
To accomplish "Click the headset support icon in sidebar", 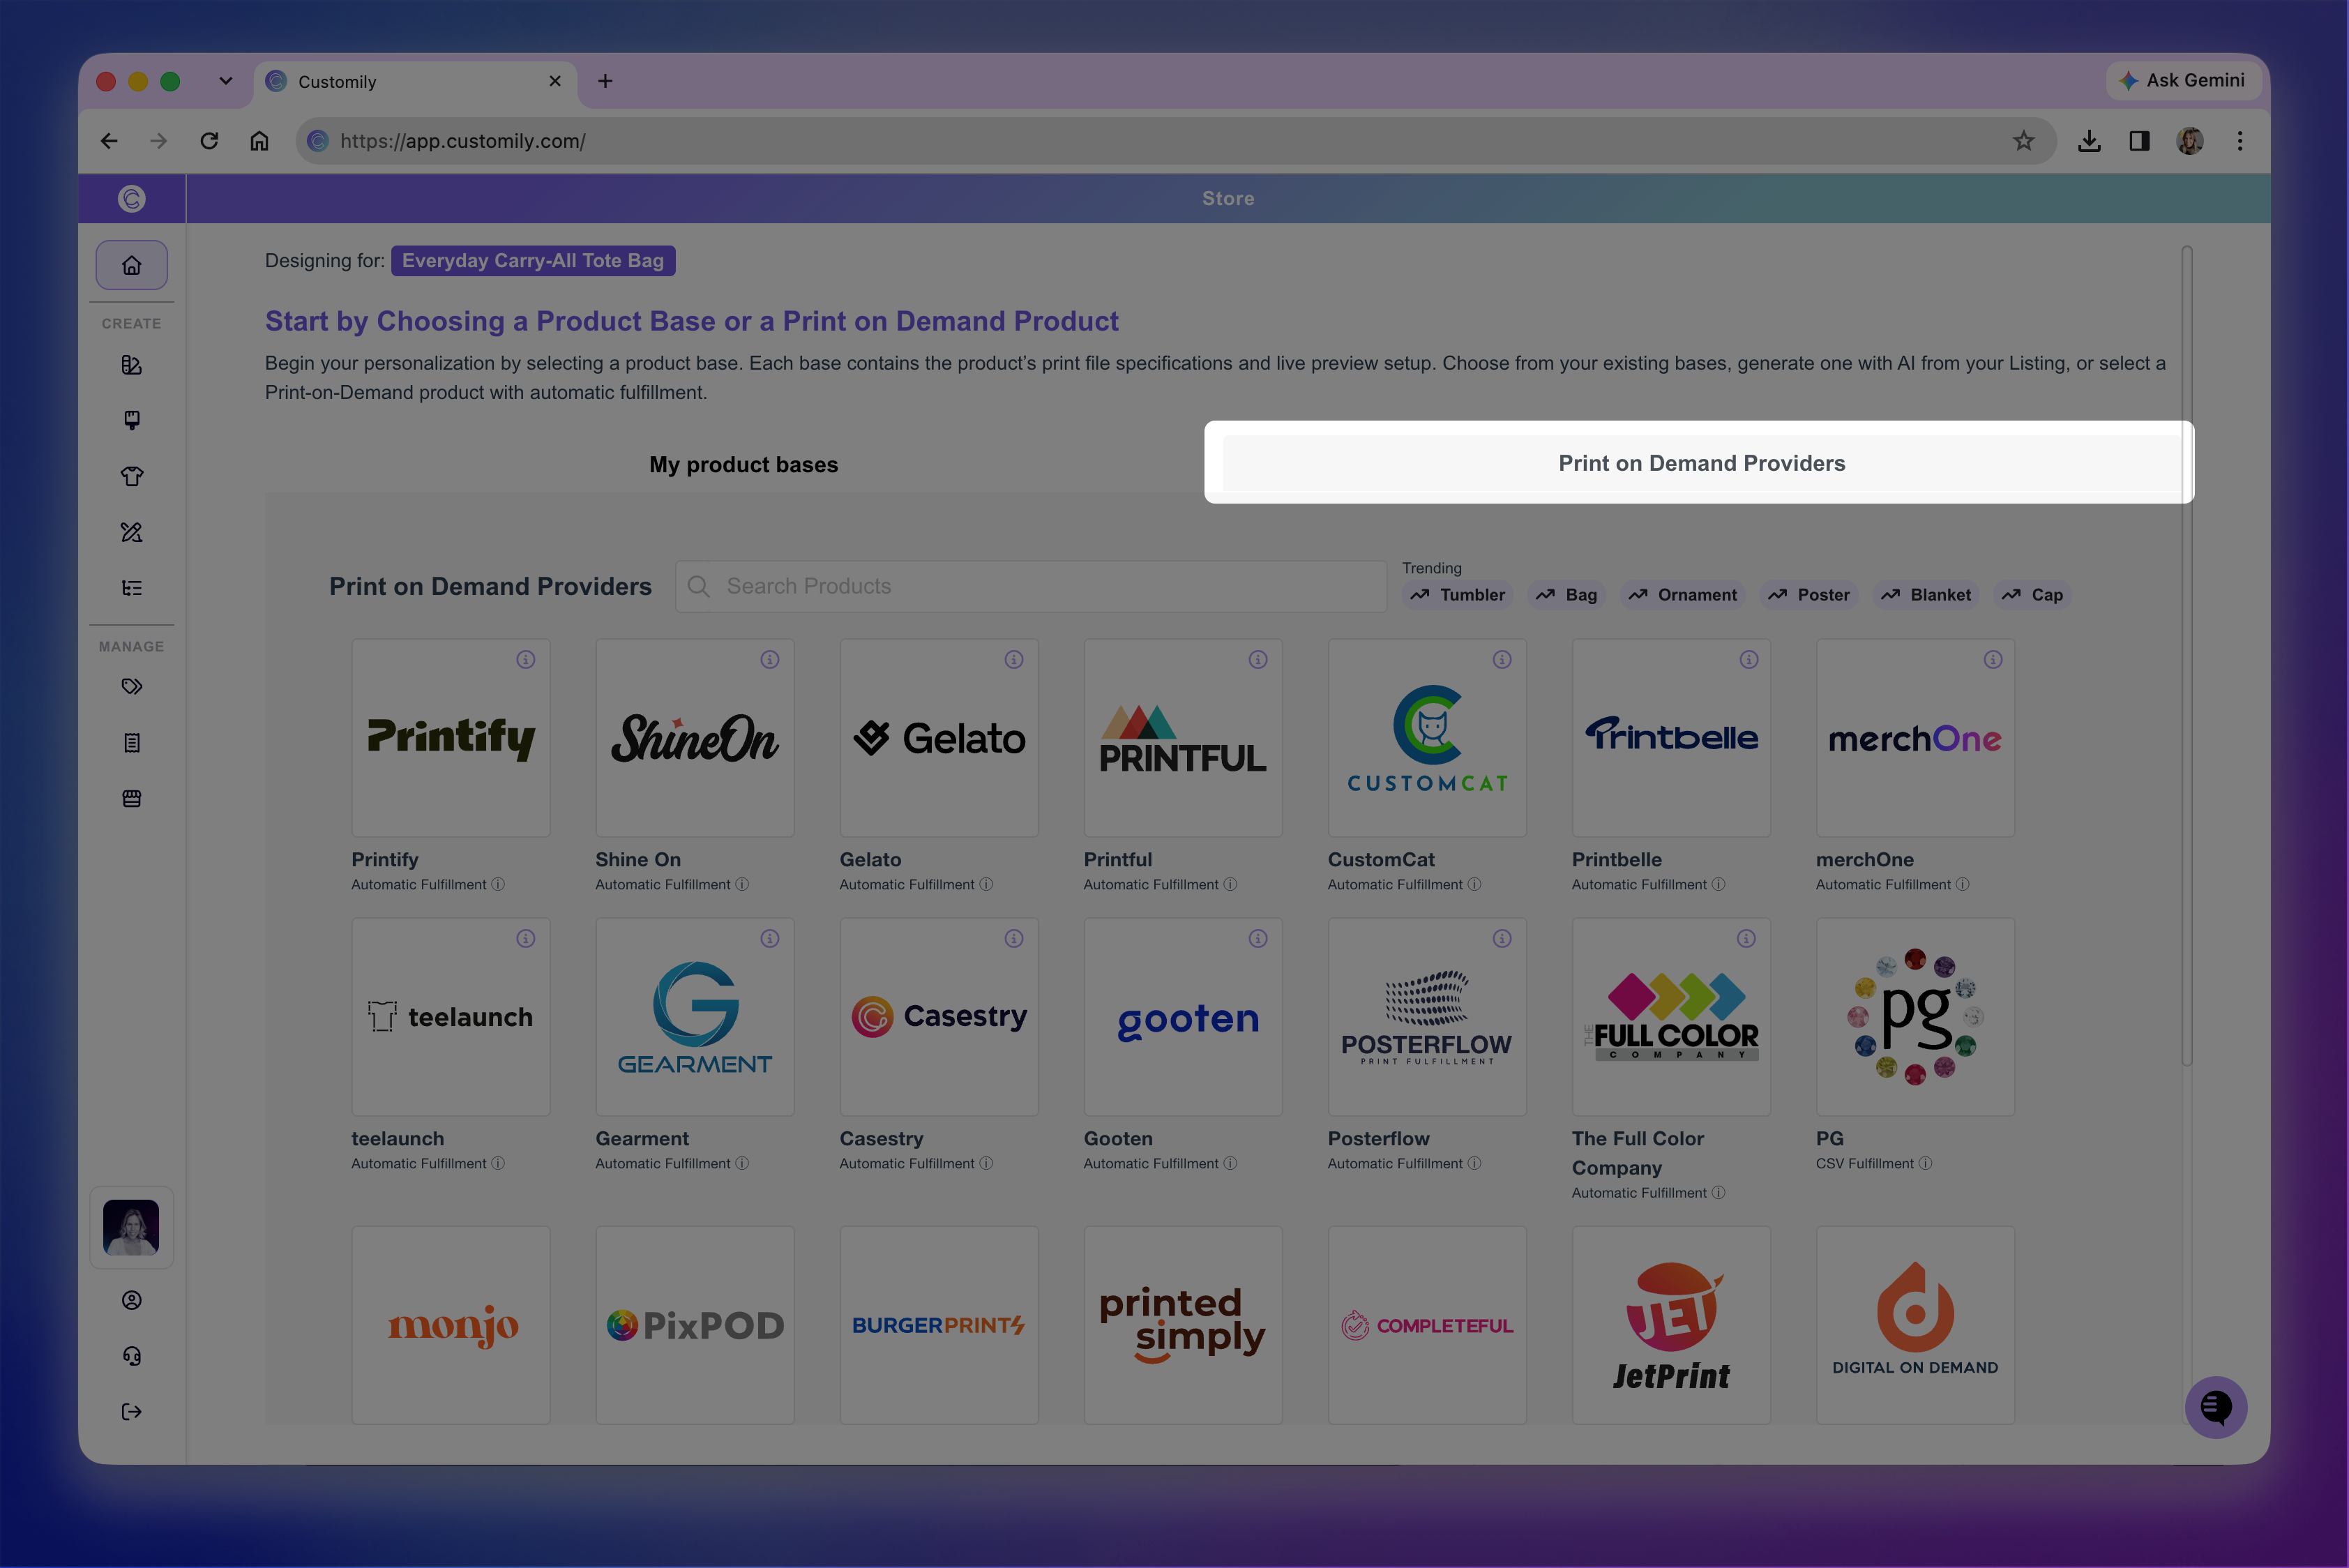I will 131,1356.
